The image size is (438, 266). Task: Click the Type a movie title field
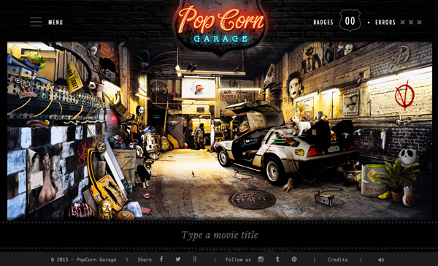[x=220, y=235]
